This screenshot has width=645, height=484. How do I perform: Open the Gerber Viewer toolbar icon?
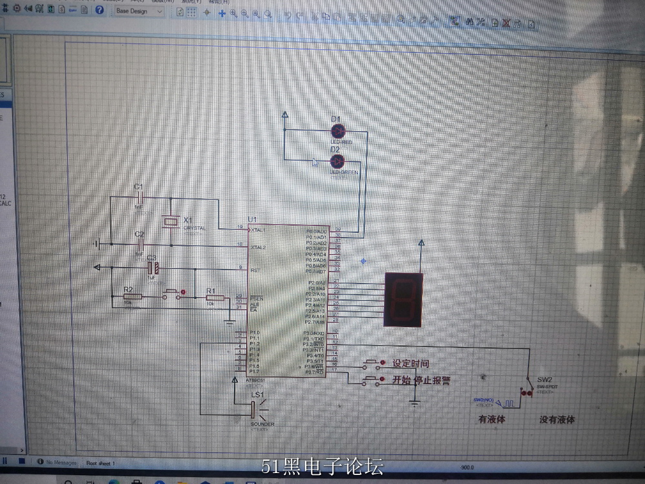tap(39, 8)
